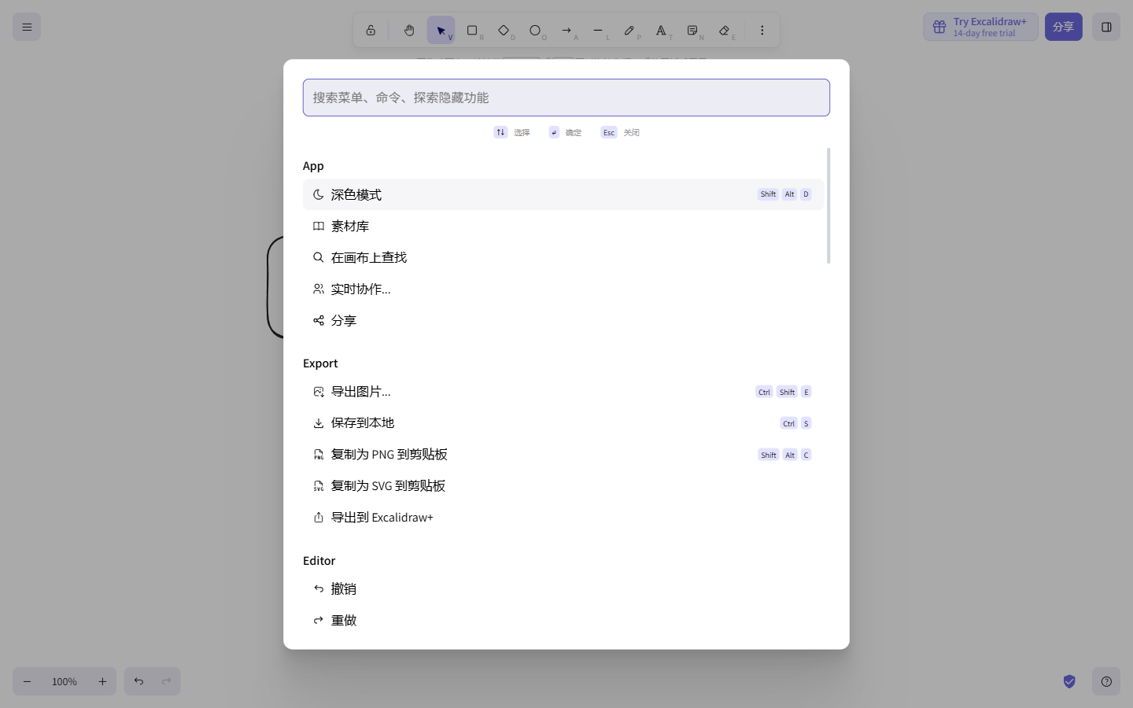Toggle the canvas lock tool
Viewport: 1133px width, 708px height.
pos(371,30)
